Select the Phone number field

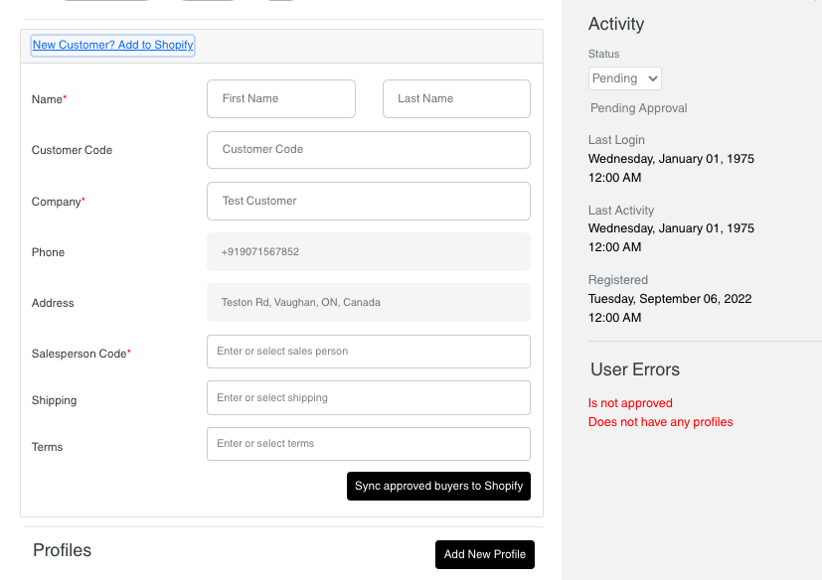click(368, 251)
